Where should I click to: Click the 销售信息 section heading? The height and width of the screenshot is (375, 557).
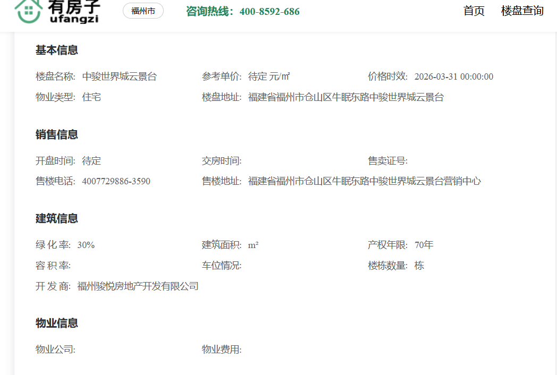pyautogui.click(x=57, y=135)
